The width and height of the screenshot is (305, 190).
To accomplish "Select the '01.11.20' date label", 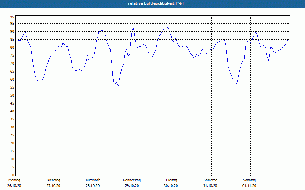I will (249, 186).
